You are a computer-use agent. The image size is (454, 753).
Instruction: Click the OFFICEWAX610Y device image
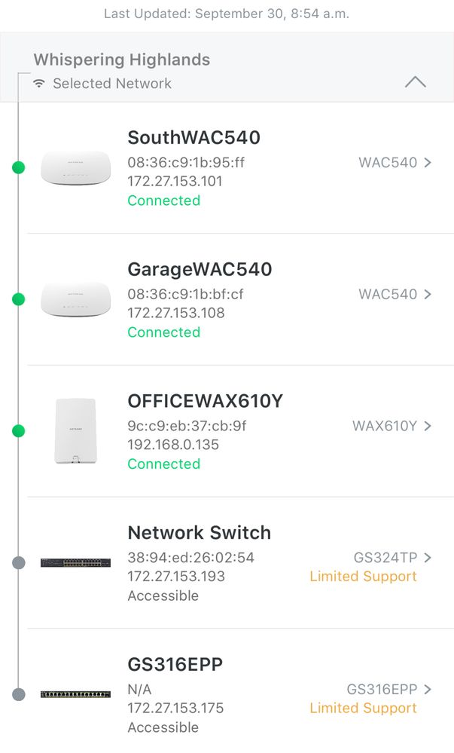75,431
